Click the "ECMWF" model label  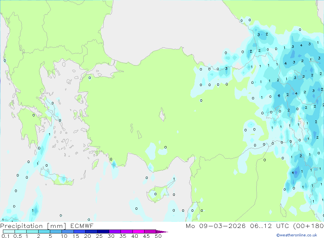(x=82, y=226)
